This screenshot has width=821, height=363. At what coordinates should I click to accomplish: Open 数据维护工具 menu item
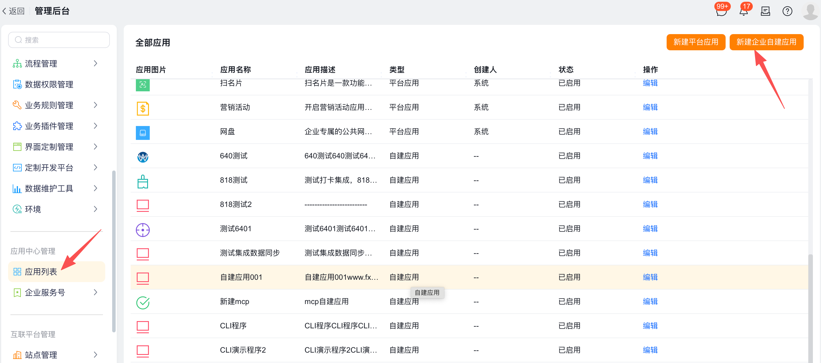(56, 188)
